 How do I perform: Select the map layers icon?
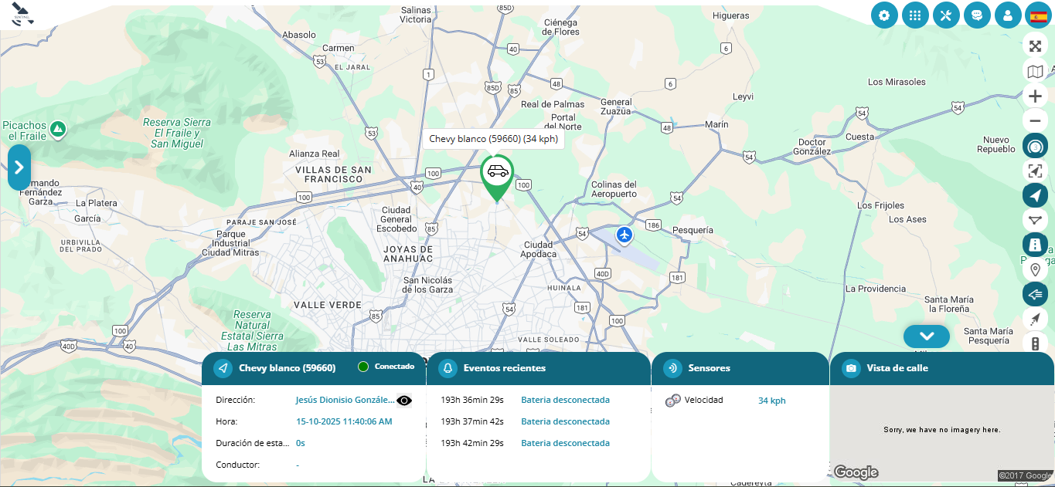tap(1036, 70)
